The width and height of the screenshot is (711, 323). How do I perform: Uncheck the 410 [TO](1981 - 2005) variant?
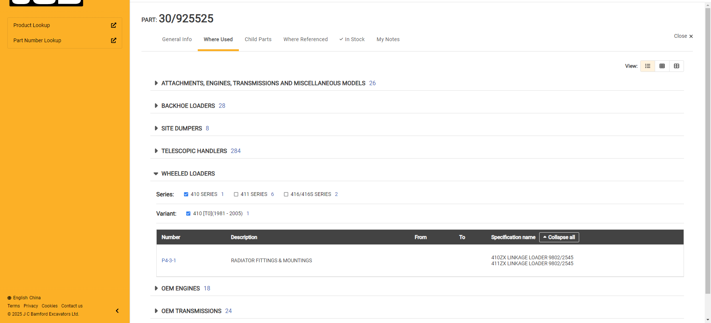pos(188,214)
